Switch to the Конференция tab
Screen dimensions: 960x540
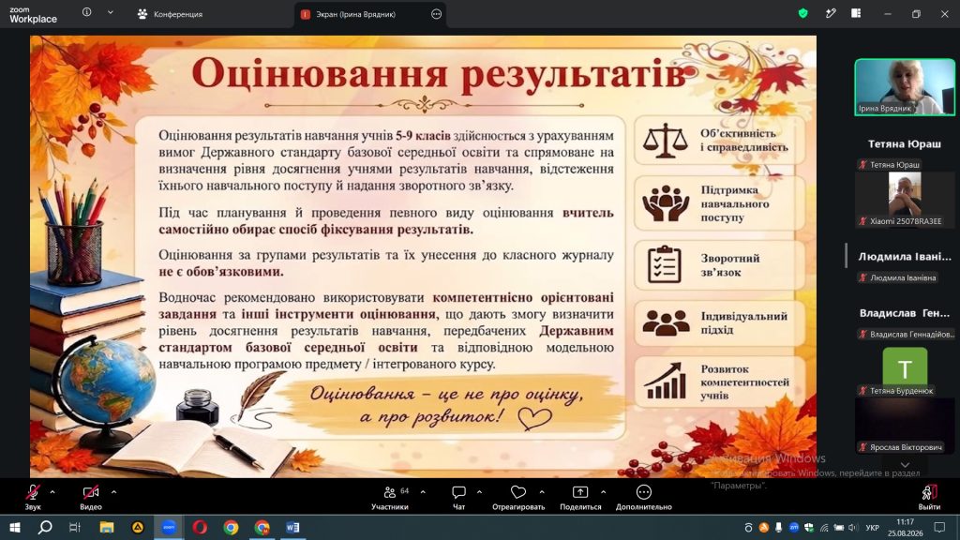(x=170, y=14)
